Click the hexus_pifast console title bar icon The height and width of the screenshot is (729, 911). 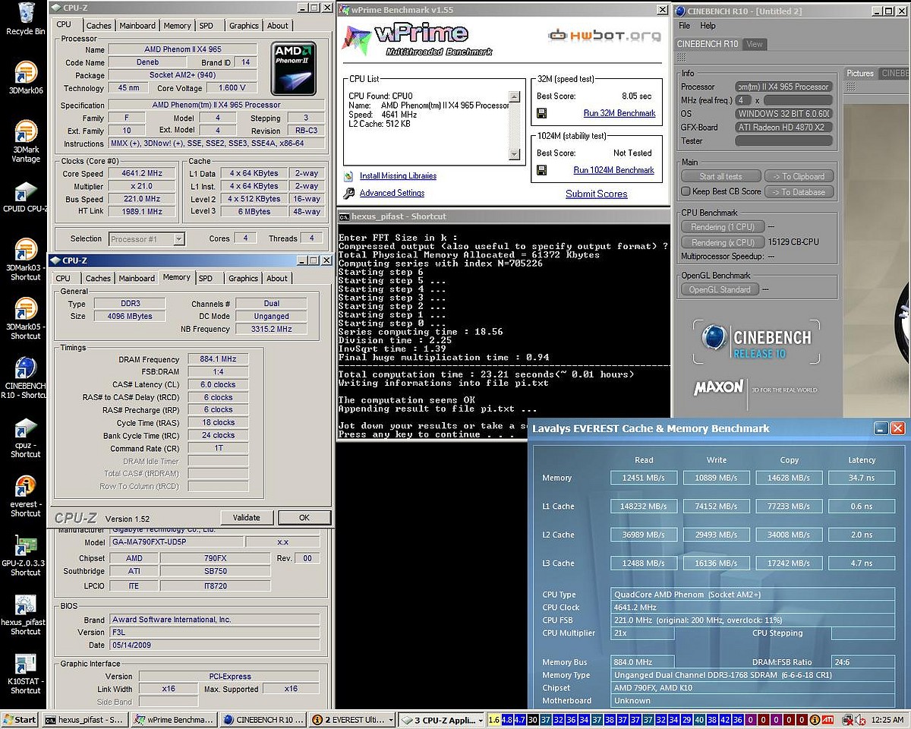point(345,216)
